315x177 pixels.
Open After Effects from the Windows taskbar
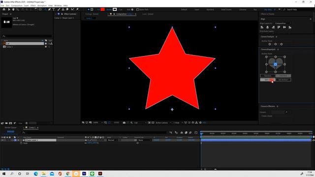tap(84, 174)
